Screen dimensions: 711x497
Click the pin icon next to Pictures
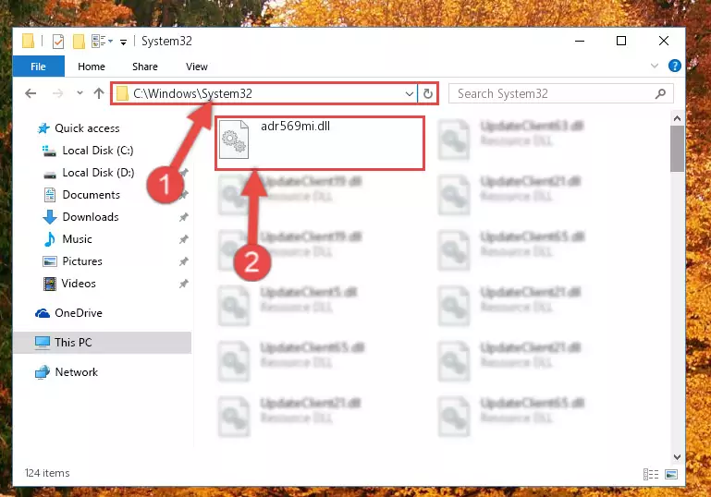[184, 261]
